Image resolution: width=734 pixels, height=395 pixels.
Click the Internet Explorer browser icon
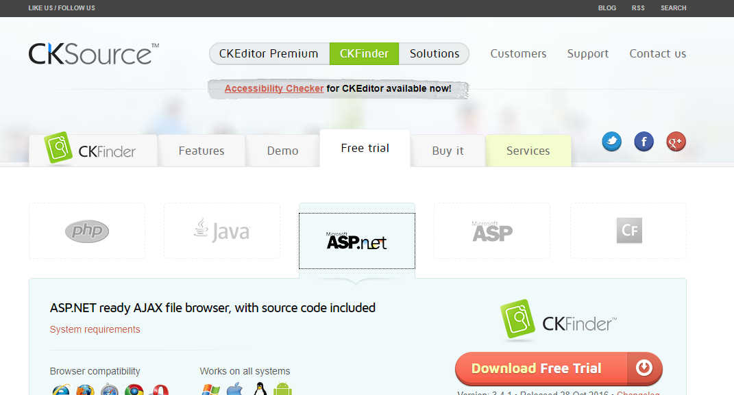point(61,390)
